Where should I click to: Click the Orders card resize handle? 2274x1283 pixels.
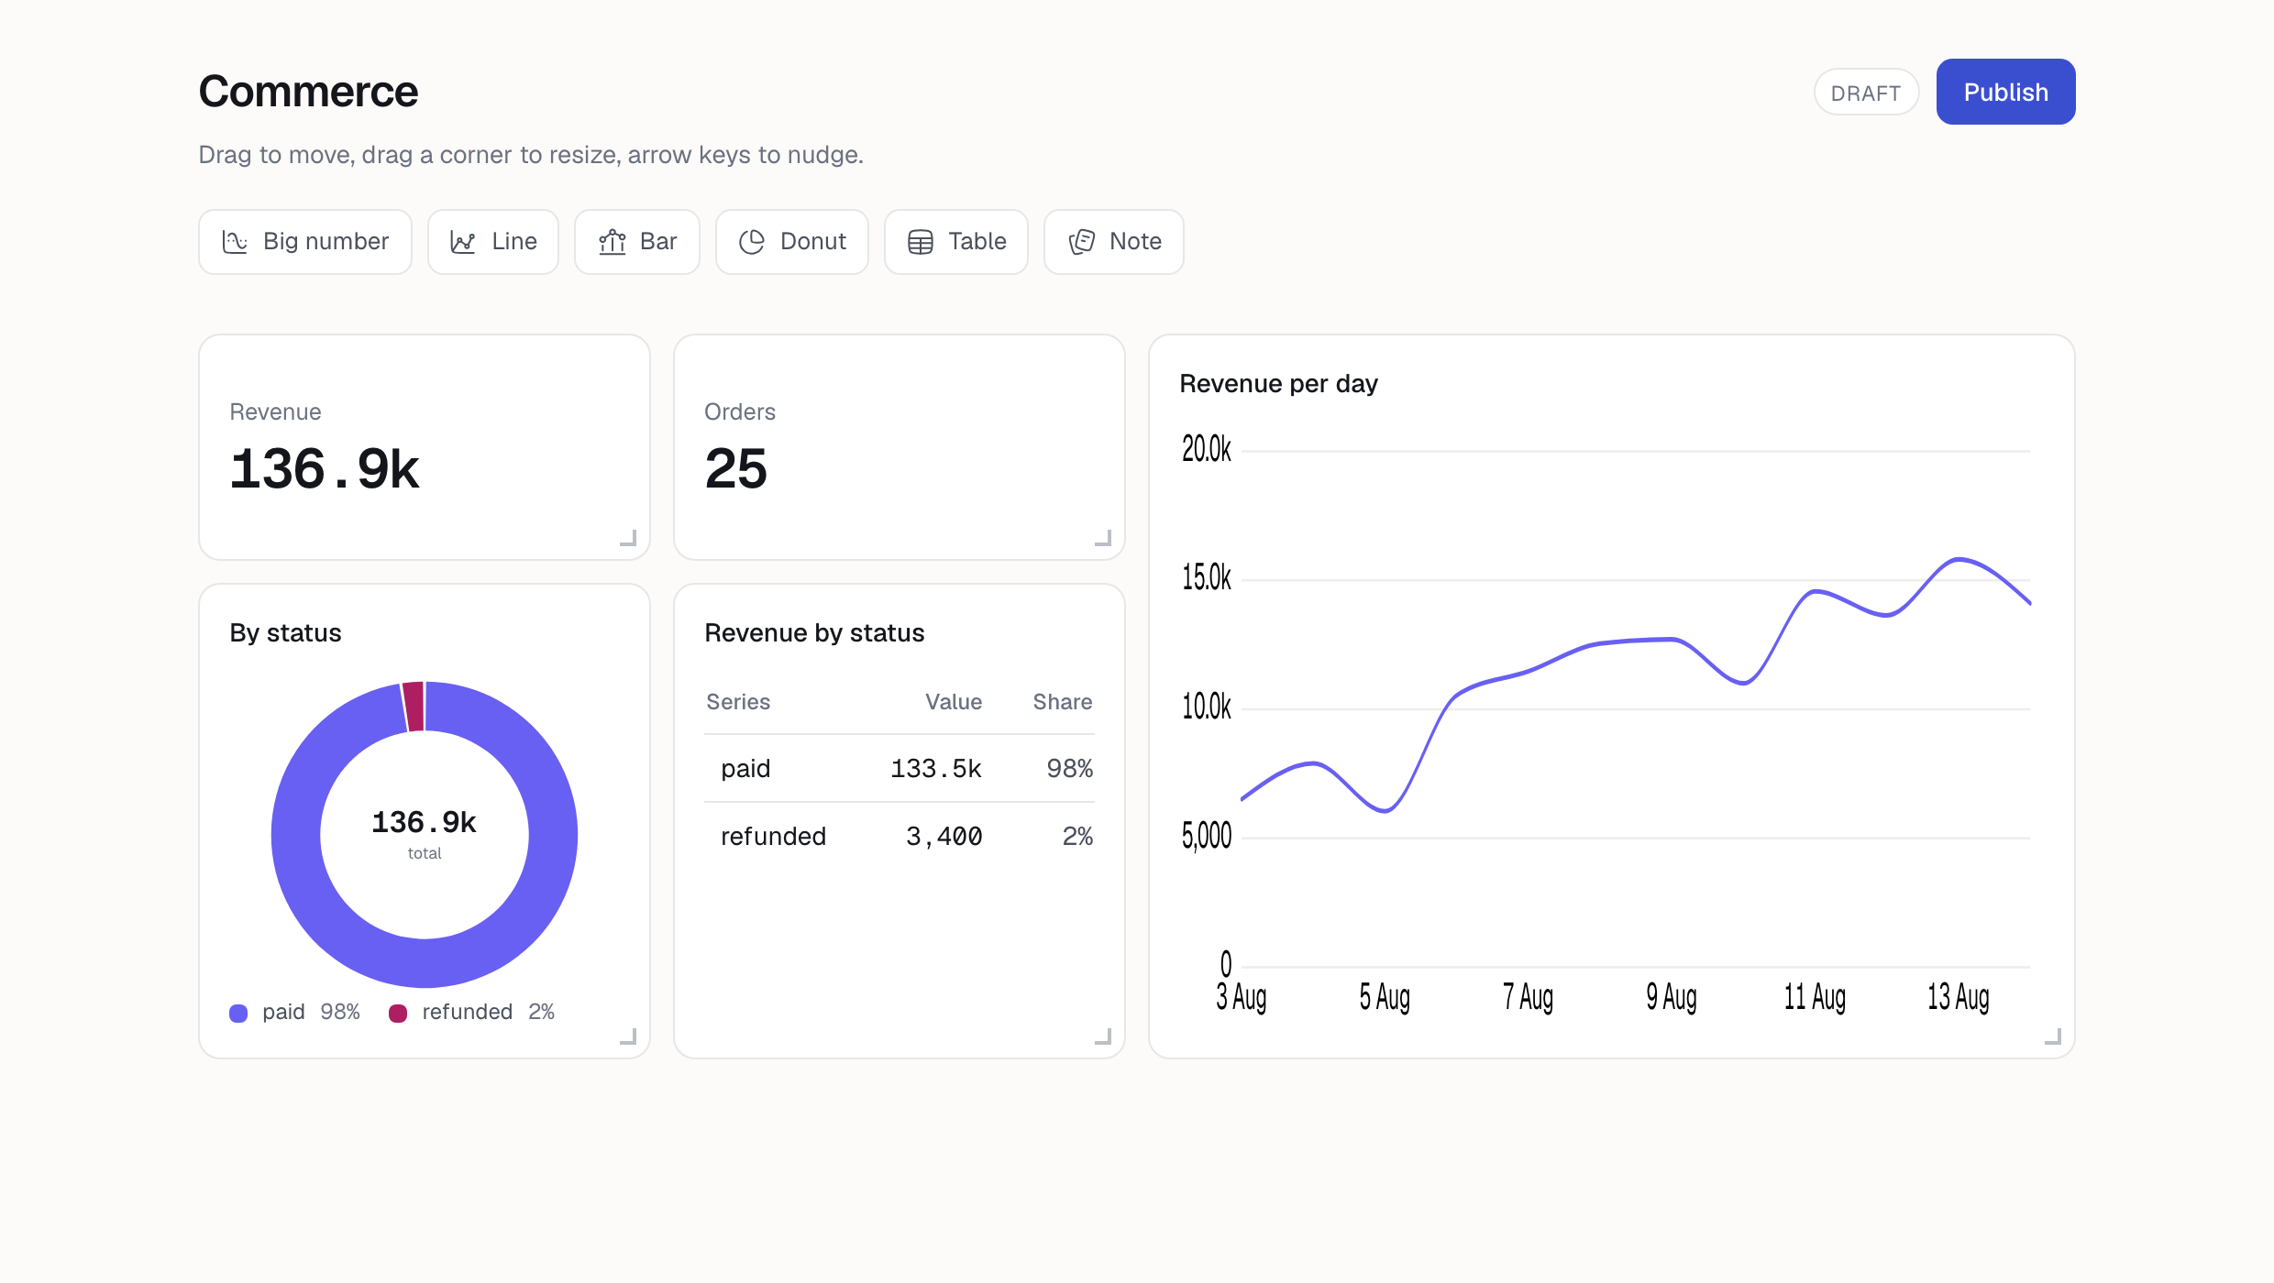[x=1104, y=538]
